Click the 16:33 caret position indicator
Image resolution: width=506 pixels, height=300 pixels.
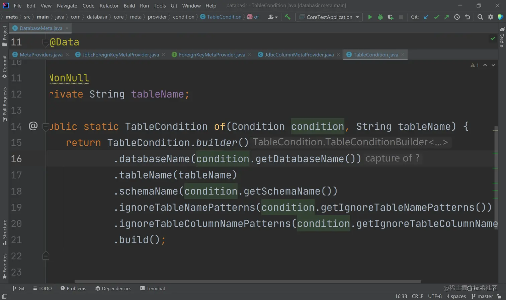(401, 296)
